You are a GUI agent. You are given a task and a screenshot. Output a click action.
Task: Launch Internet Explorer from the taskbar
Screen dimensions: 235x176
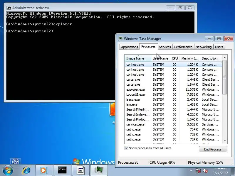click(x=26, y=170)
